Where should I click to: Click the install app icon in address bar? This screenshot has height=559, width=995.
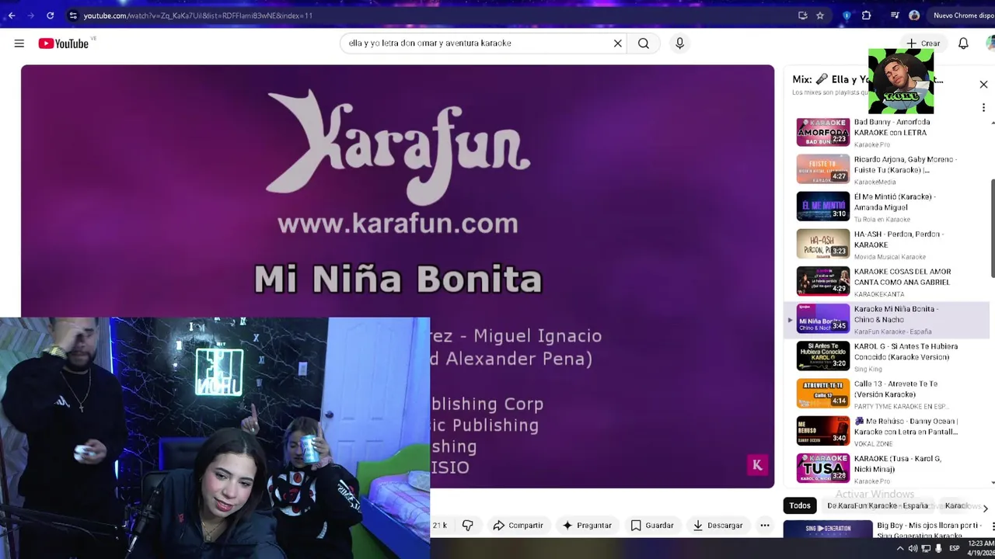tap(802, 16)
